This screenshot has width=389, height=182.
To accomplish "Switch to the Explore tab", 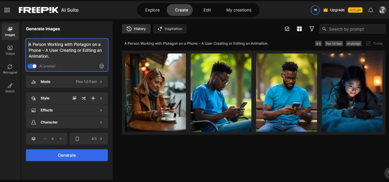I will pos(152,10).
